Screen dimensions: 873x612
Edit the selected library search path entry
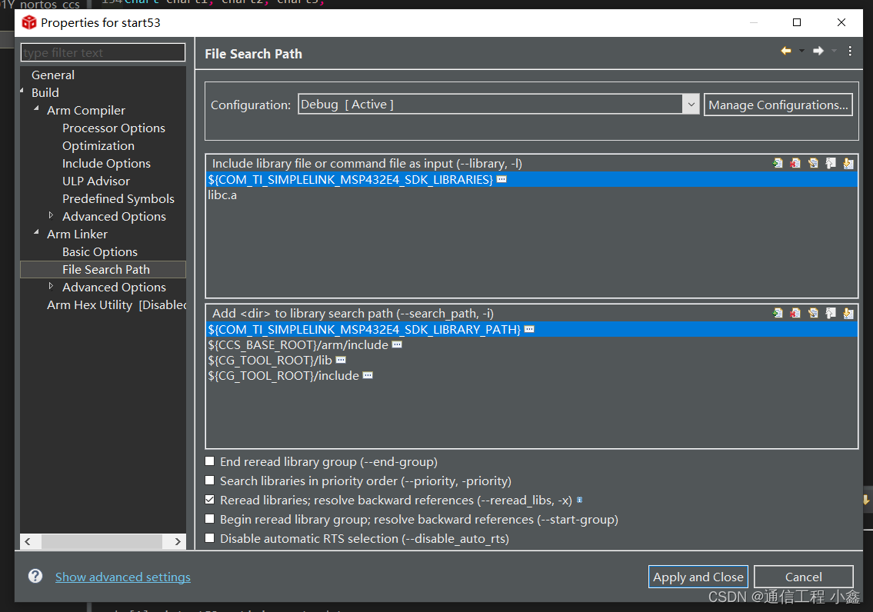pos(813,313)
